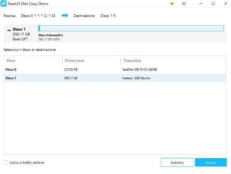Click the Avanti button

(x=211, y=162)
